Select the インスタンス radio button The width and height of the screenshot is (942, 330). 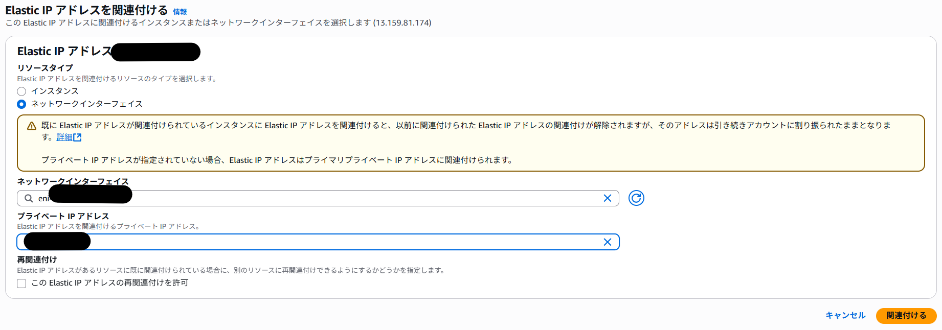point(21,91)
